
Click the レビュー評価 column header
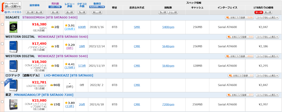tap(70, 5)
